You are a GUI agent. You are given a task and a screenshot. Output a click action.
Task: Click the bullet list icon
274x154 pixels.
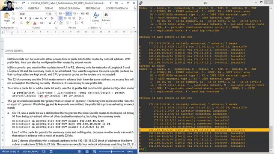(x=60, y=14)
